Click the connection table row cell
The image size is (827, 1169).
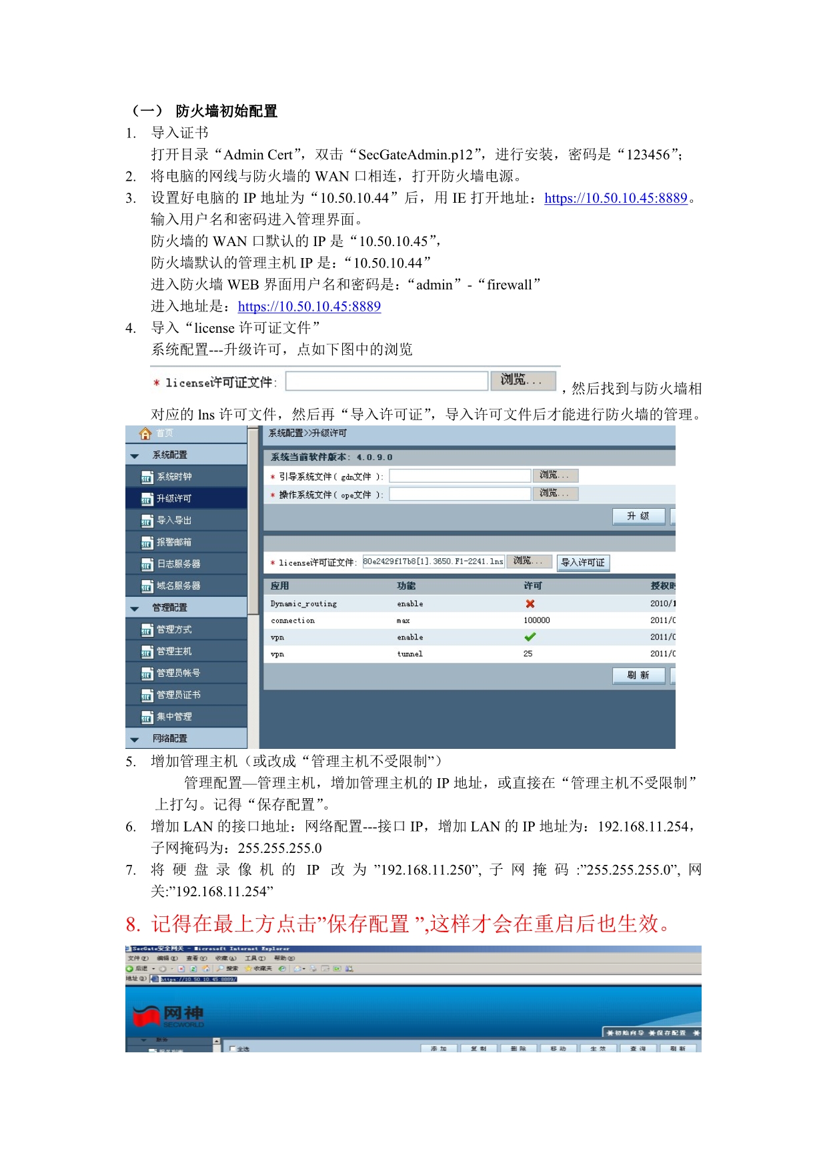point(293,621)
